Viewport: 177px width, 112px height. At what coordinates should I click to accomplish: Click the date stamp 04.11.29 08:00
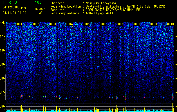[x=14, y=13]
